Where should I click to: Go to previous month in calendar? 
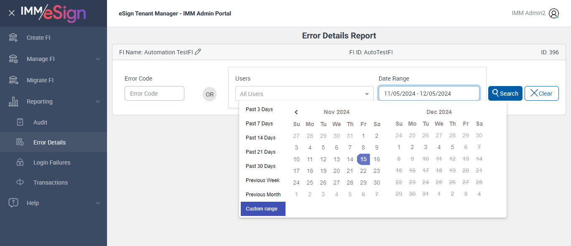296,112
